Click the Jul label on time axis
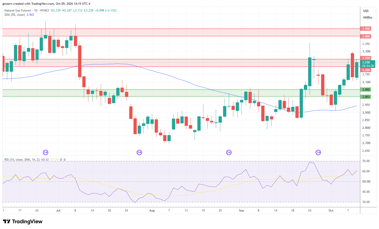This screenshot has width=379, height=229. [x=58, y=211]
